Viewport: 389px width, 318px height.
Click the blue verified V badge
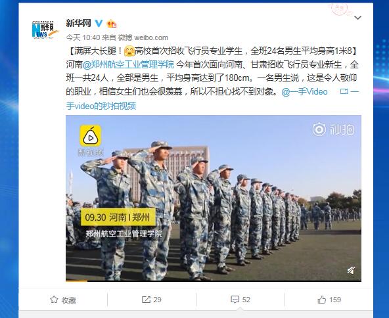point(99,23)
